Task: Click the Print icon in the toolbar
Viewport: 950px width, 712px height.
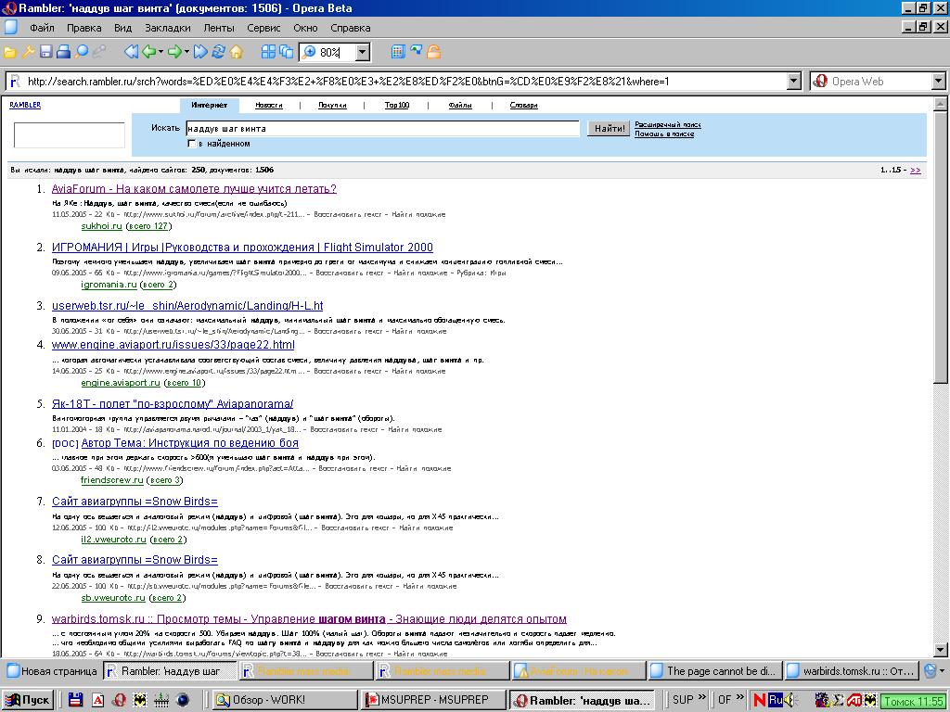Action: pyautogui.click(x=64, y=52)
